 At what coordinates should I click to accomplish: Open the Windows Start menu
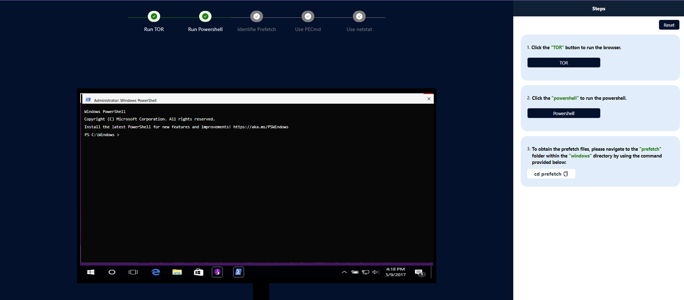click(91, 272)
